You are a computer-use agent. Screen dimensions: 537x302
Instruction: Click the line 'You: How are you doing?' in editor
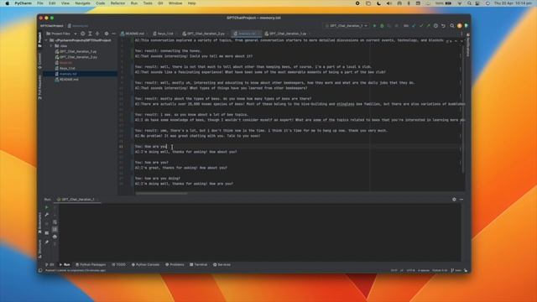click(x=158, y=179)
